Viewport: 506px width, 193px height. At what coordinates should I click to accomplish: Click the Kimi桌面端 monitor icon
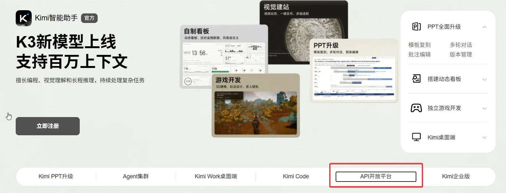point(416,137)
